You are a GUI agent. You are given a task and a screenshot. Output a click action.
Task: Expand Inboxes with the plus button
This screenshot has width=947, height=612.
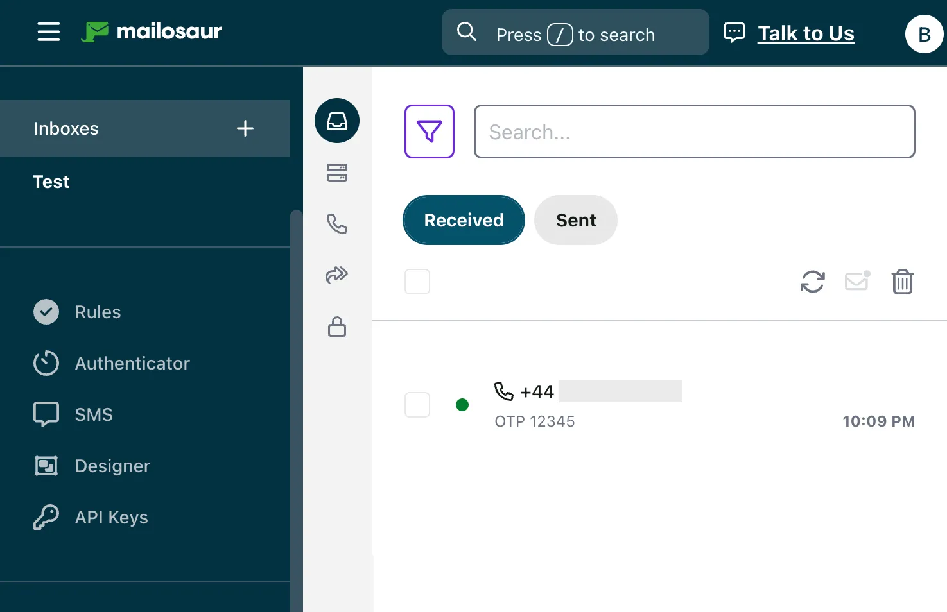point(245,128)
